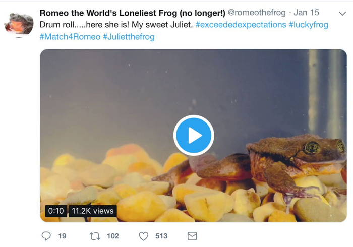Click the reply speech bubble icon
This screenshot has width=353, height=247.
tap(46, 236)
